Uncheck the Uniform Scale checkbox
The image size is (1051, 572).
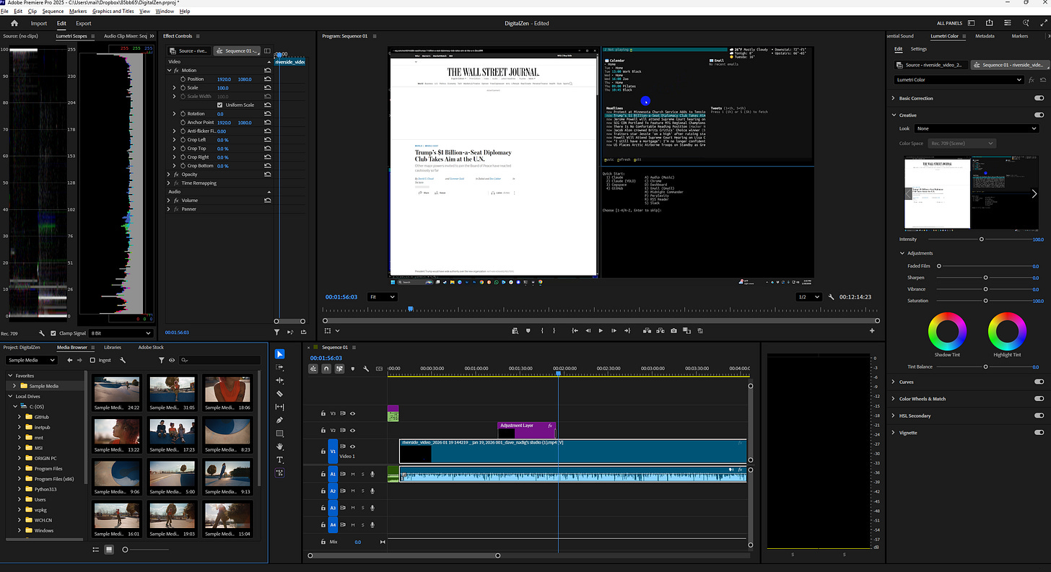coord(219,105)
